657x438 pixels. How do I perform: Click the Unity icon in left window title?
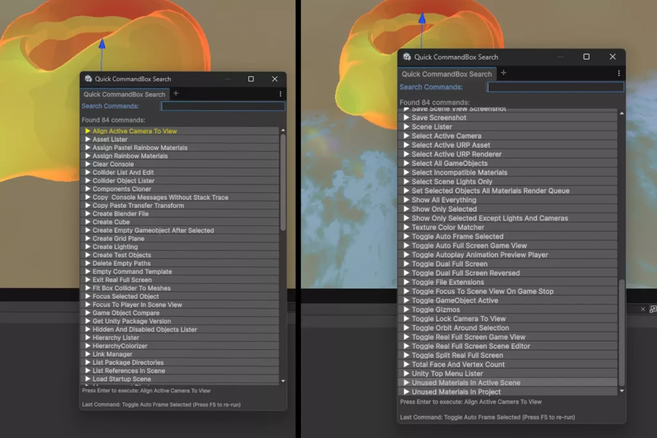(89, 79)
